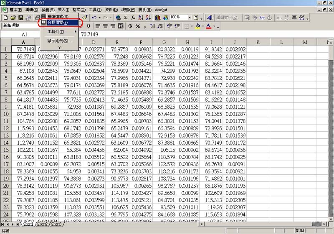334x234 pixels.
Task: Select 分頁預覽 from the View menu
Action: point(58,22)
